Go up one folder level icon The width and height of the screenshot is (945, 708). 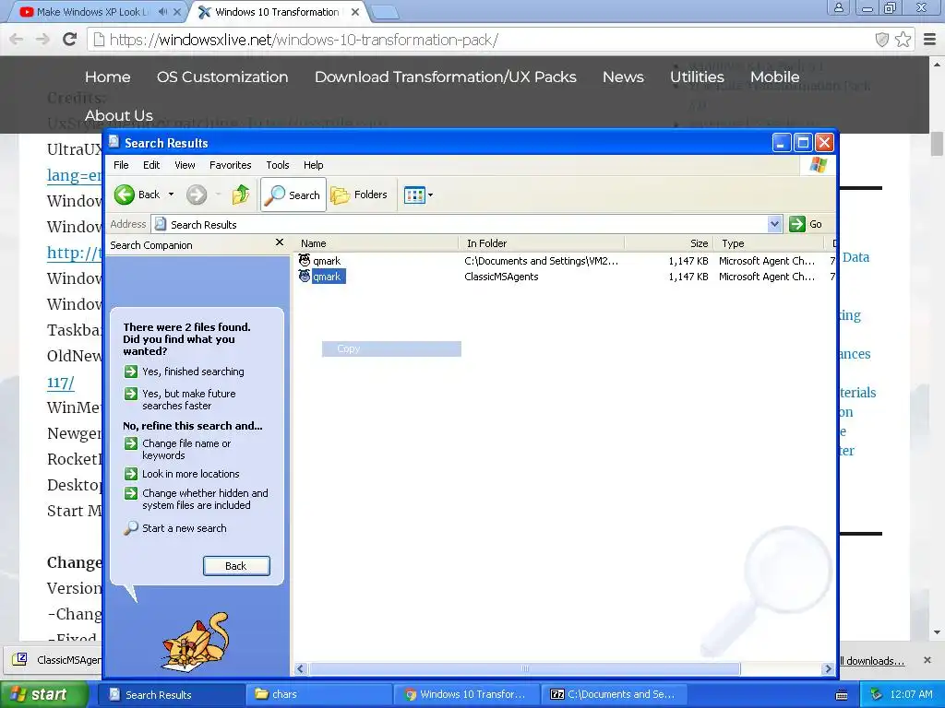click(x=241, y=195)
